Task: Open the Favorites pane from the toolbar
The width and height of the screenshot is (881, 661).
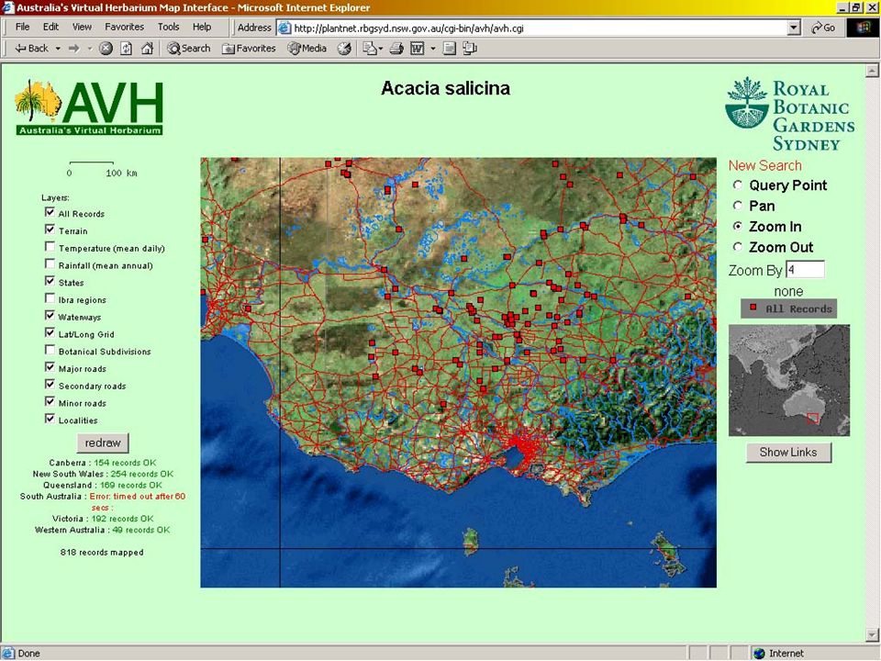Action: [249, 49]
